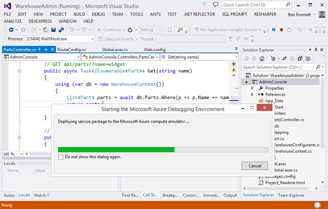
Task: Open the 100 % zoom level dropdown
Action: pos(21,154)
